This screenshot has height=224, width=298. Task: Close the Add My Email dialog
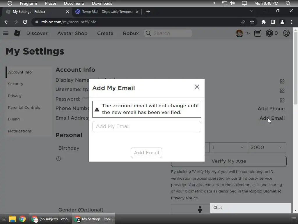coord(197,87)
